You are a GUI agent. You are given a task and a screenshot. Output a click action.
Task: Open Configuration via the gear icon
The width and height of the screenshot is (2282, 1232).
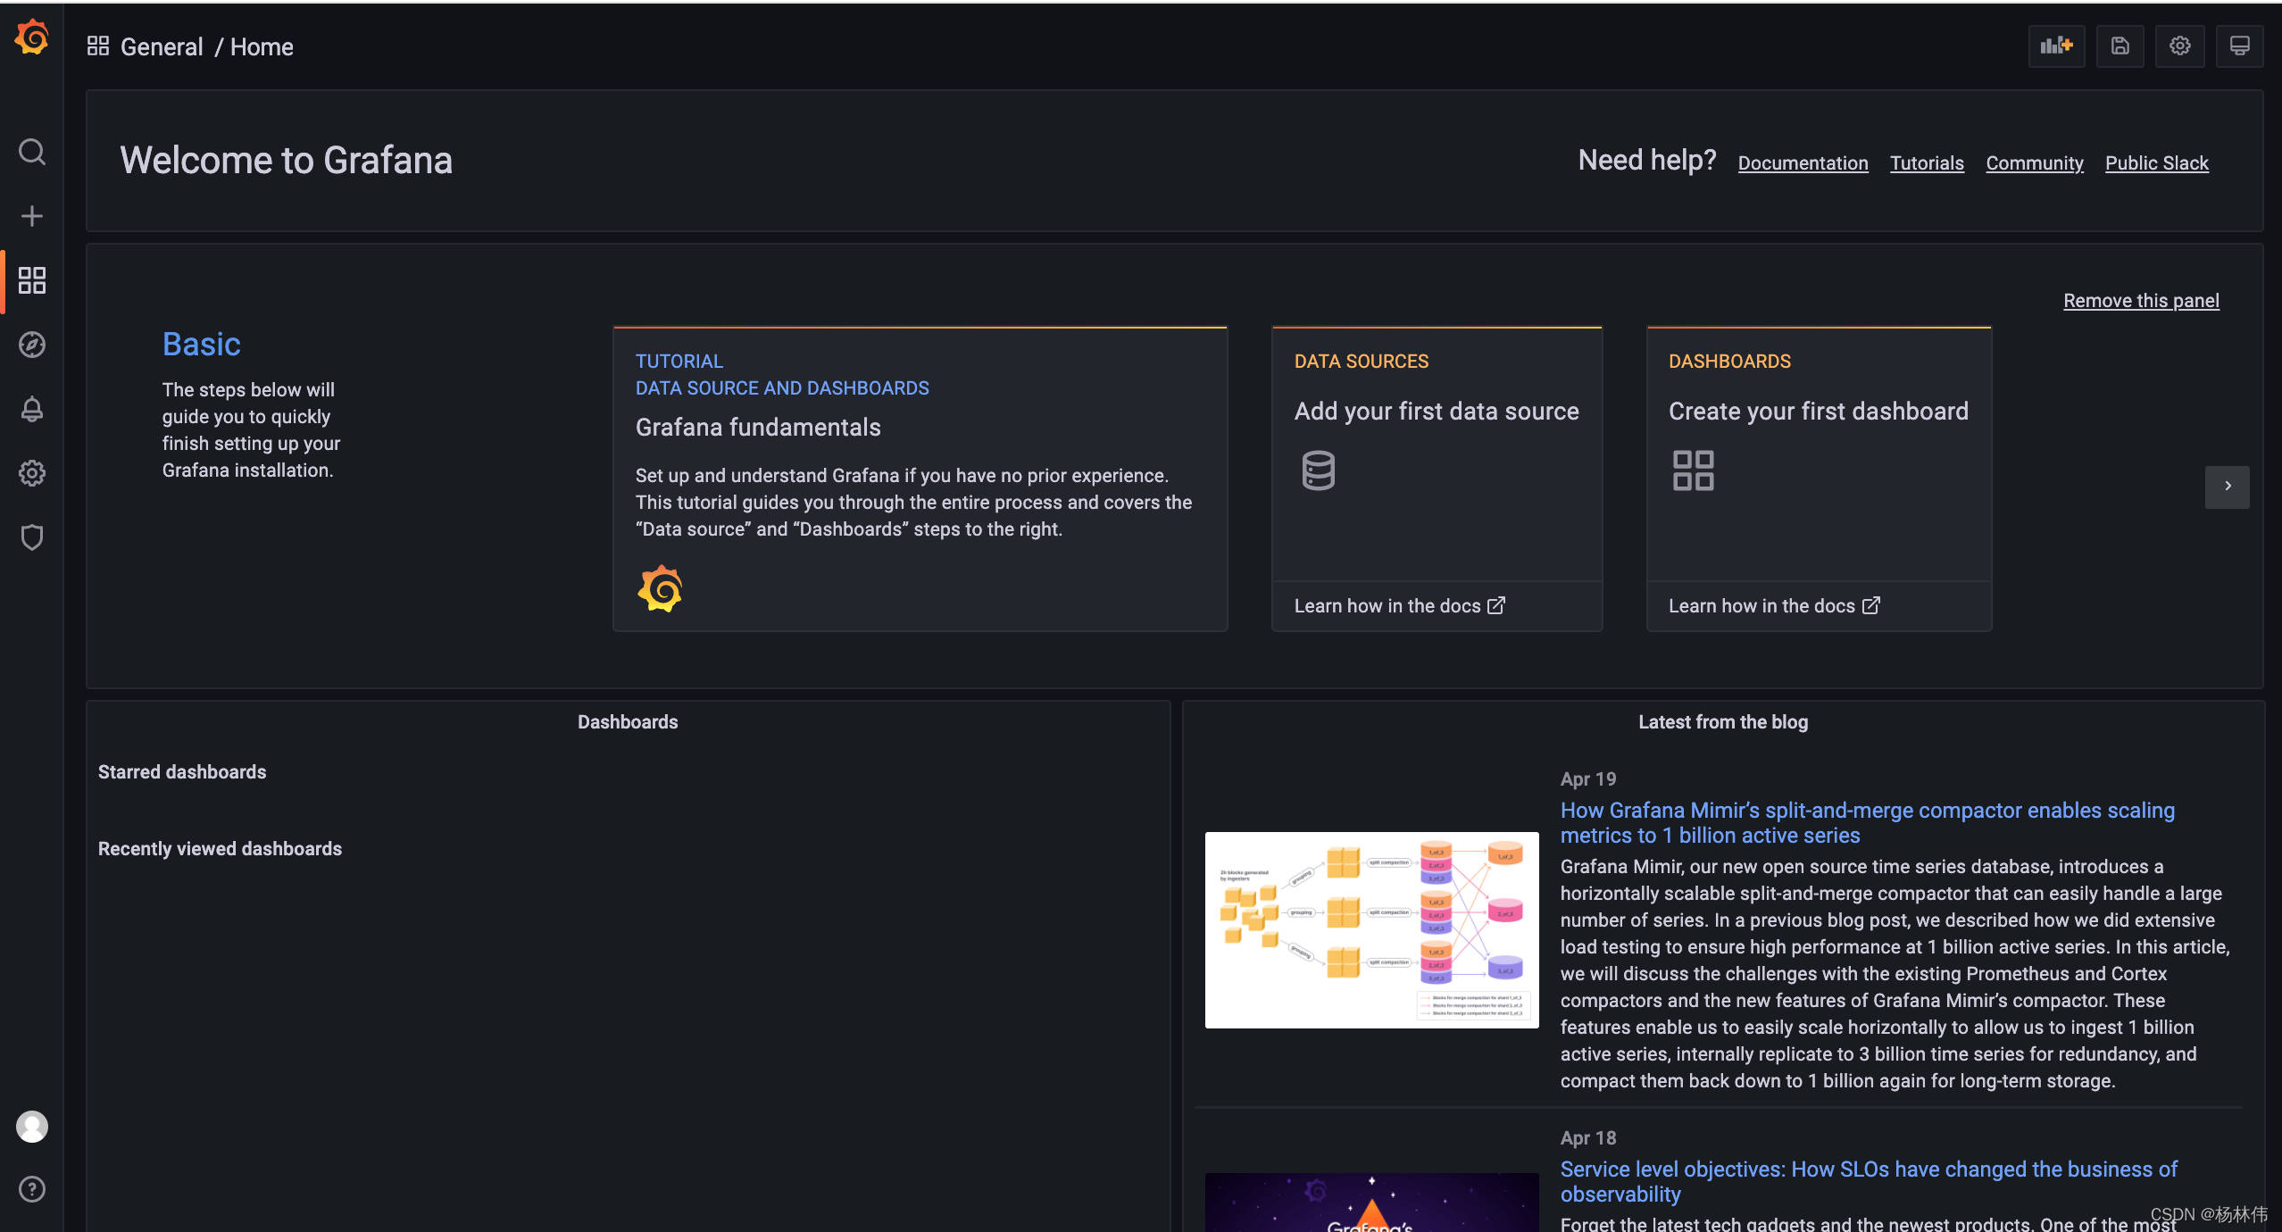pos(32,473)
